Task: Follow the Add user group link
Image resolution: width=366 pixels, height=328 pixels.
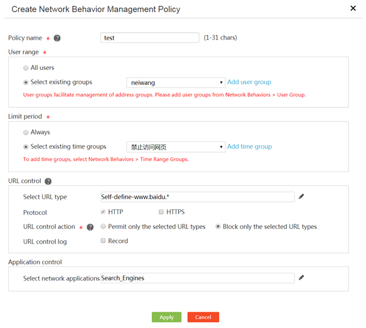Action: click(x=249, y=82)
